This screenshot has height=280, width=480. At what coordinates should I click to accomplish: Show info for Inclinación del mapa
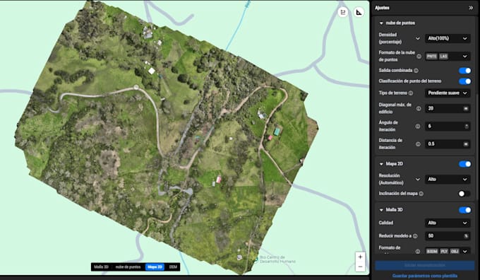421,194
